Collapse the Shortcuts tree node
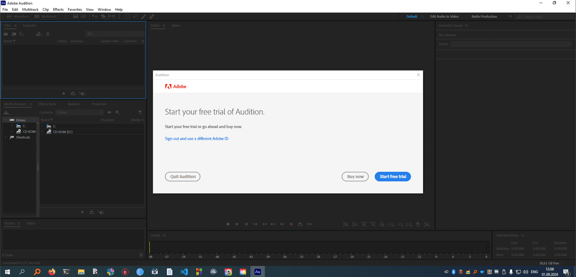This screenshot has width=576, height=277. pos(6,137)
